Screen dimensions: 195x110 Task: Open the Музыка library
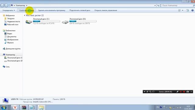[x=10, y=43]
